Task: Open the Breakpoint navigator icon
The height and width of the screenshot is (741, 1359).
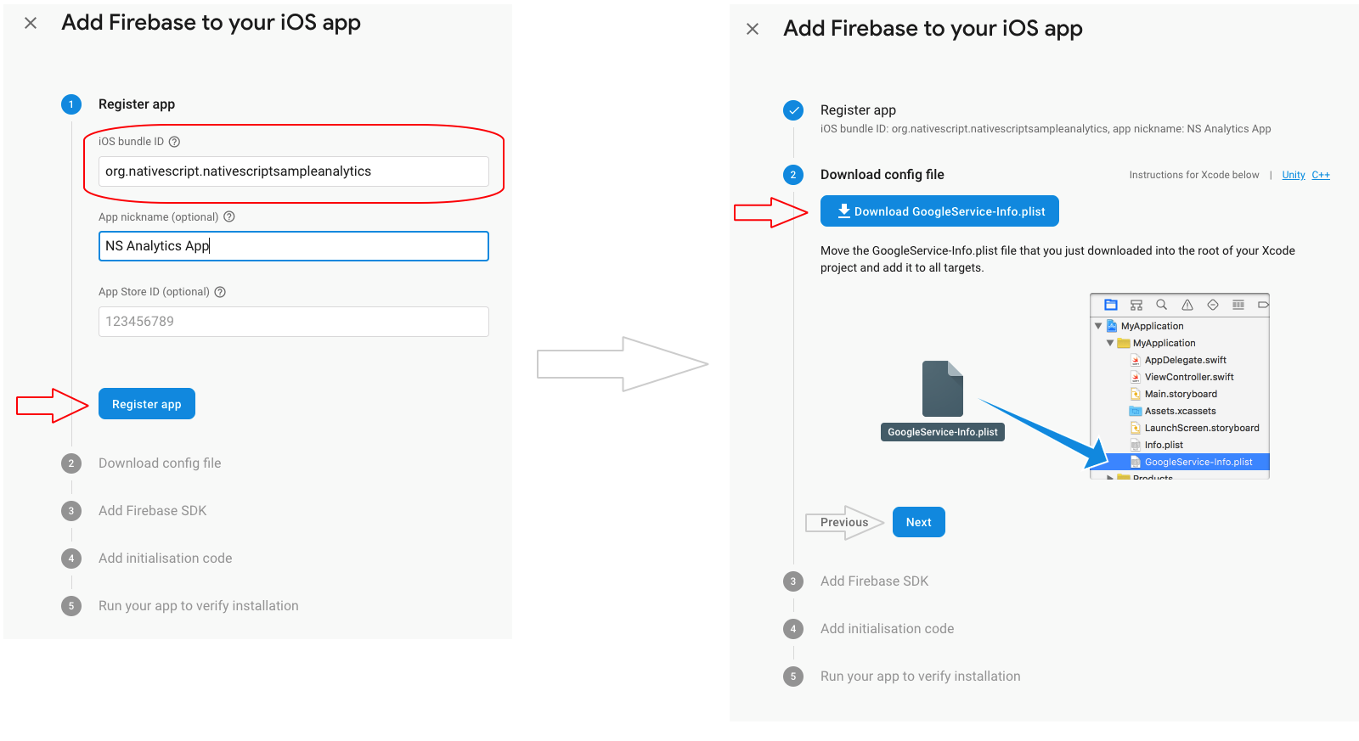Action: click(1263, 305)
